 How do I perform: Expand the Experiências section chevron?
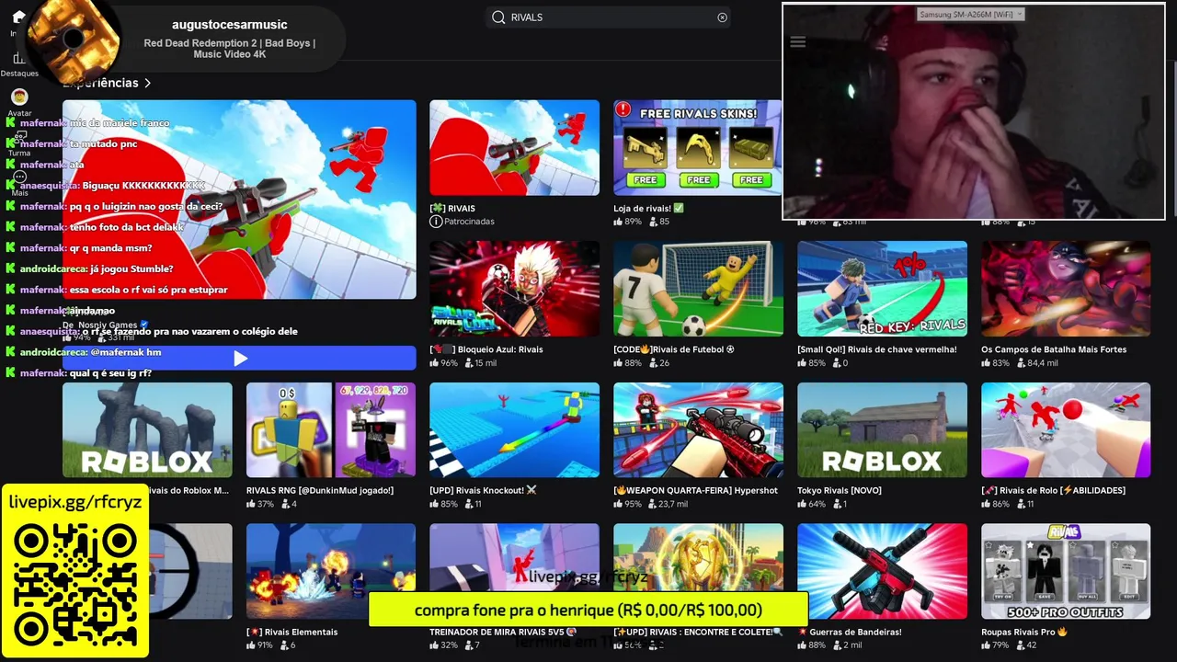[x=147, y=83]
